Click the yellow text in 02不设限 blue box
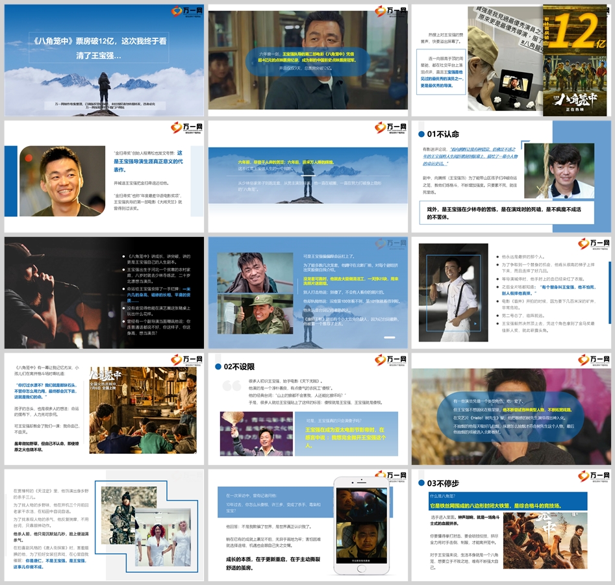The width and height of the screenshot is (615, 585). [x=345, y=438]
